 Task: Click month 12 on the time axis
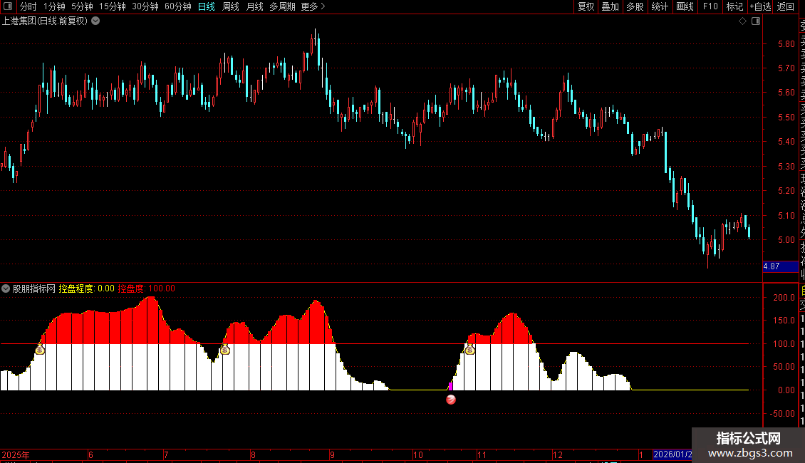coord(558,454)
